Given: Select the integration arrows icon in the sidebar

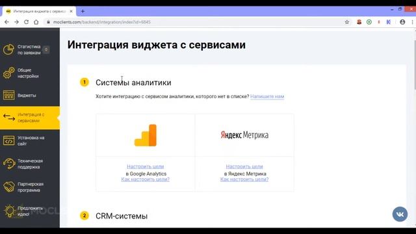Looking at the screenshot, I should [x=8, y=118].
